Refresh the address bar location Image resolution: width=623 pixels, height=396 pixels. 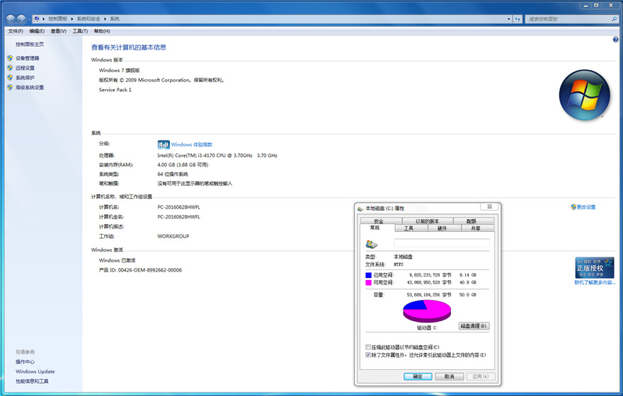[518, 18]
